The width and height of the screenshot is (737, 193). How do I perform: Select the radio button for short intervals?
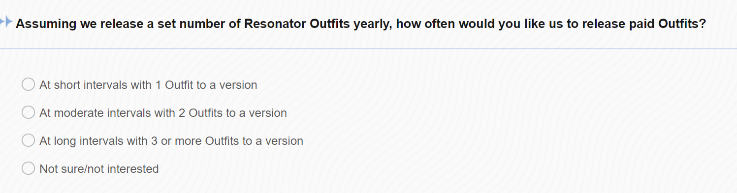pyautogui.click(x=29, y=84)
